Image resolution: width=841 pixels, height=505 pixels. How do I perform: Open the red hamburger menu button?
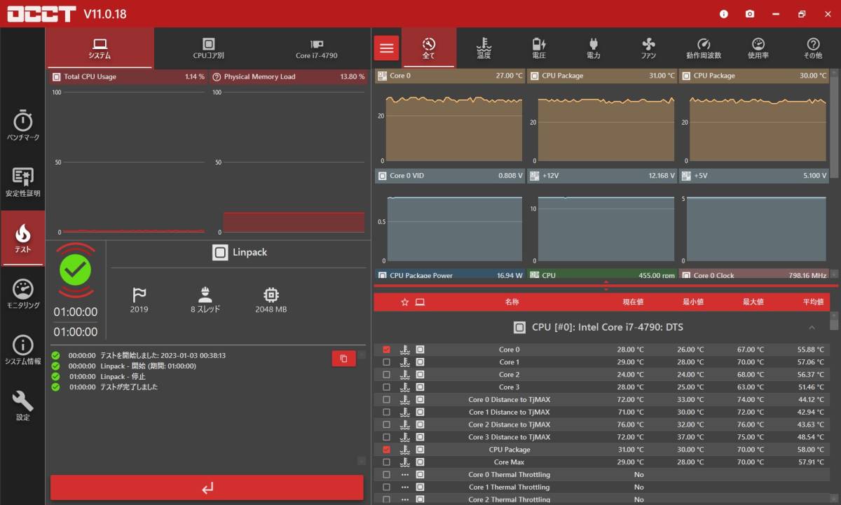point(386,48)
